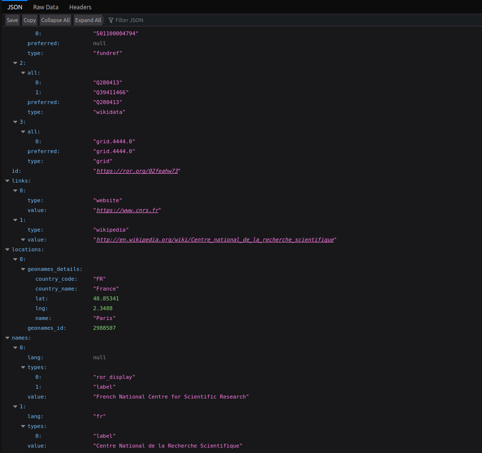Collapse the locations node
The height and width of the screenshot is (453, 482).
tap(7, 250)
